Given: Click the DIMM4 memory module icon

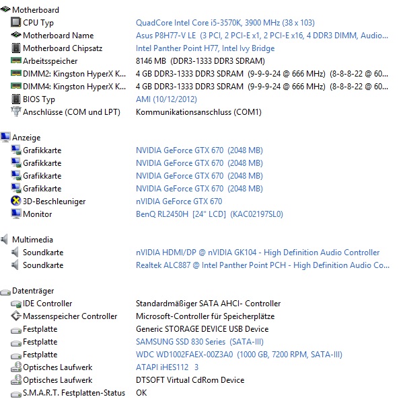Looking at the screenshot, I should click(16, 86).
